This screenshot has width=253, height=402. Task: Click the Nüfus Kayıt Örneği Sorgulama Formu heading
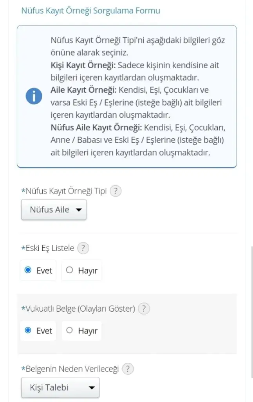point(90,11)
